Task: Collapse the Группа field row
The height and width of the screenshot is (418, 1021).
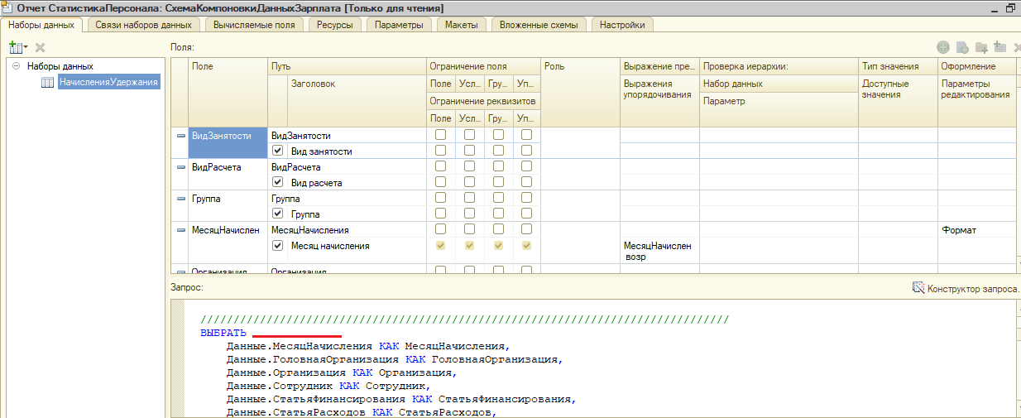Action: point(181,199)
